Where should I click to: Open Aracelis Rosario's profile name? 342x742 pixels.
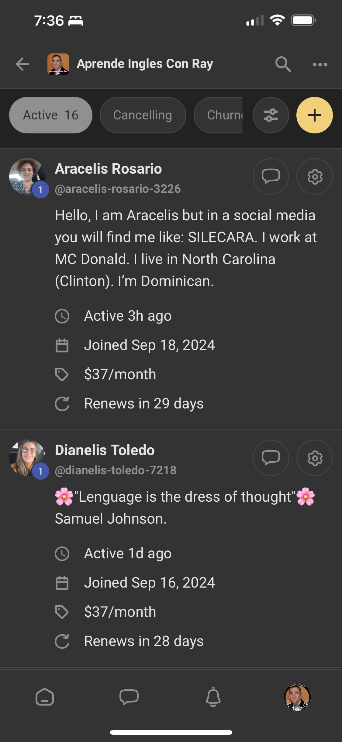point(108,169)
